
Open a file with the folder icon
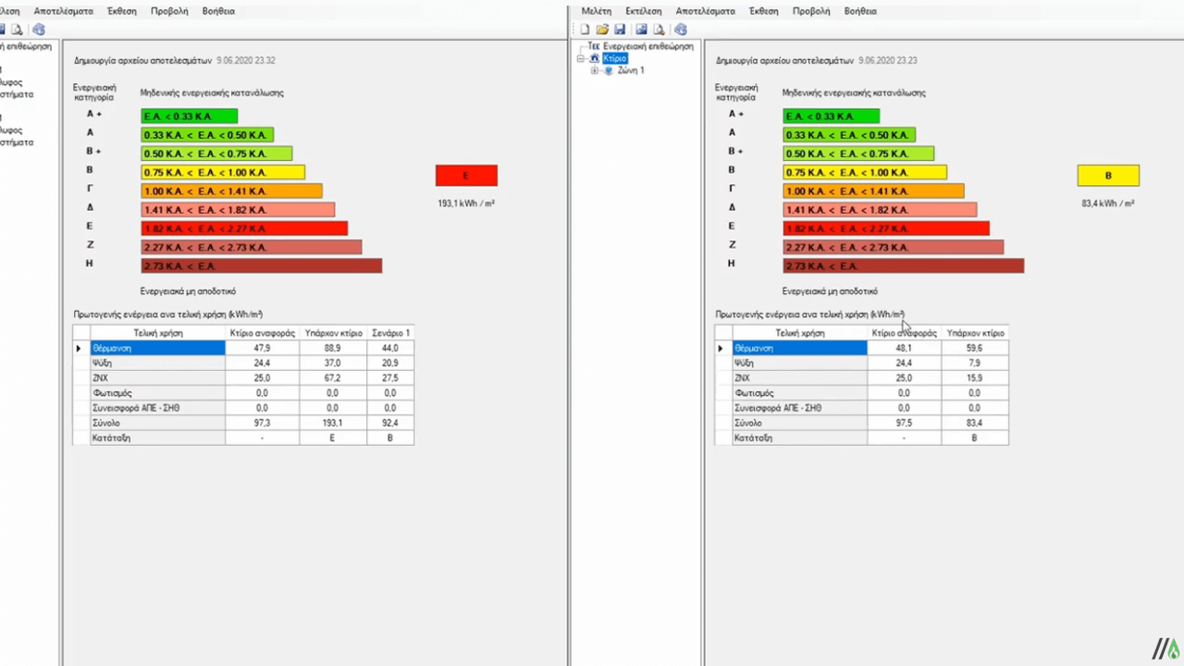602,30
